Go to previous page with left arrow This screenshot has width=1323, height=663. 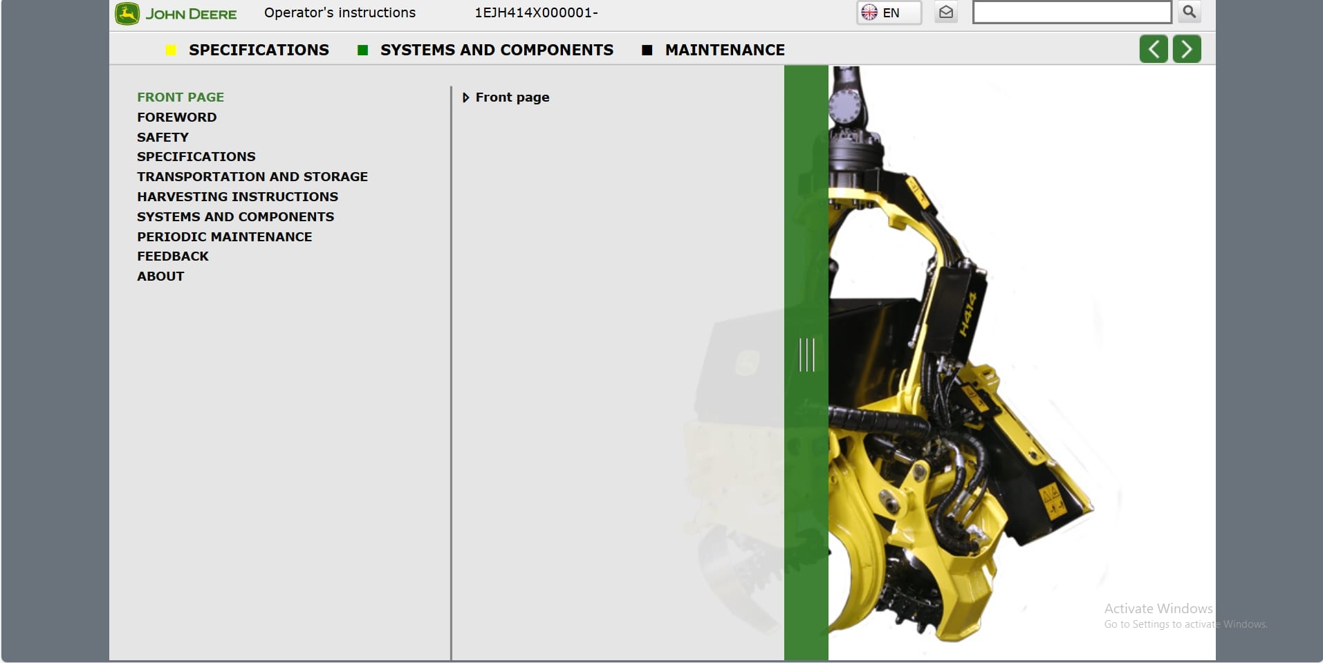(x=1154, y=49)
